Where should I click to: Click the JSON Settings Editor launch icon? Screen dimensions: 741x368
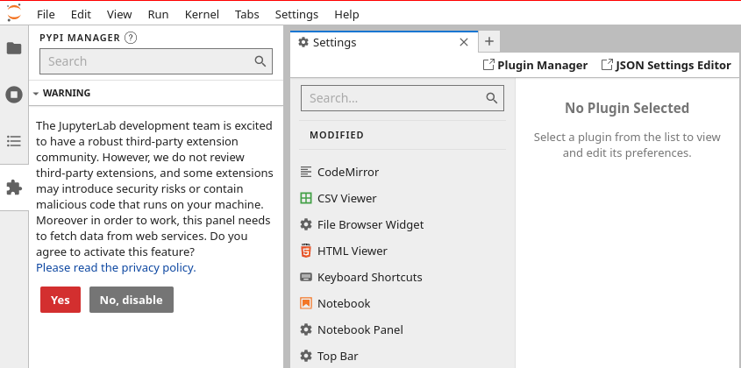[607, 65]
